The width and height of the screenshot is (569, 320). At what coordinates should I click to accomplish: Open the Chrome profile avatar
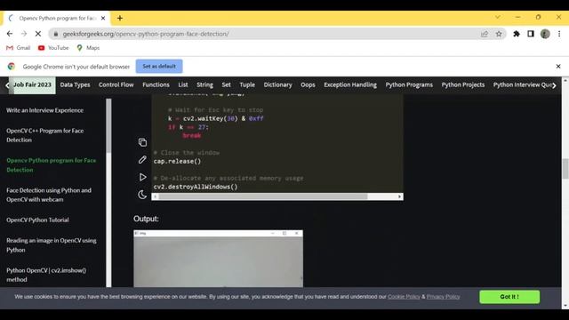(x=545, y=34)
